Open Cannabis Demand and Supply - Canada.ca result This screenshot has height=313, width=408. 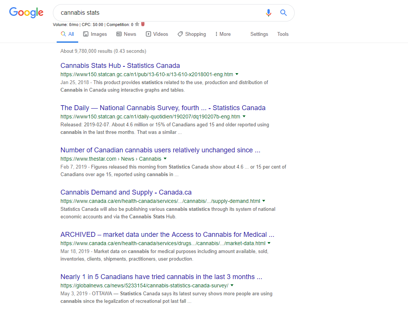pos(126,192)
